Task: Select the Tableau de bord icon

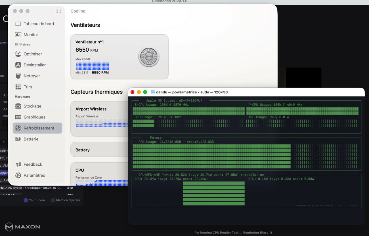Action: (18, 24)
